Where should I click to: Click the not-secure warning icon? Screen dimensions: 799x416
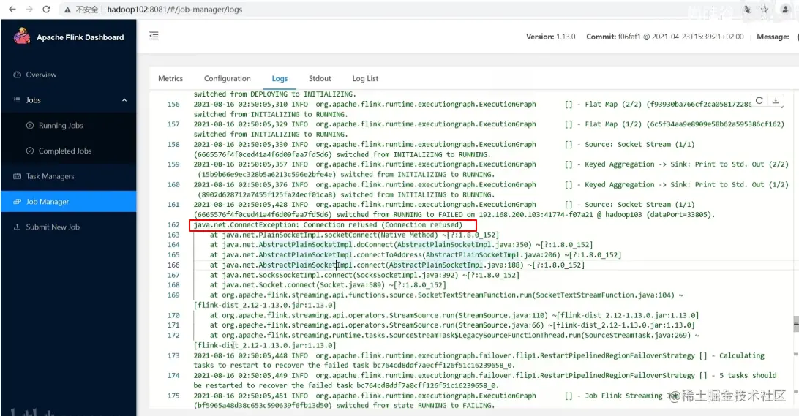67,10
